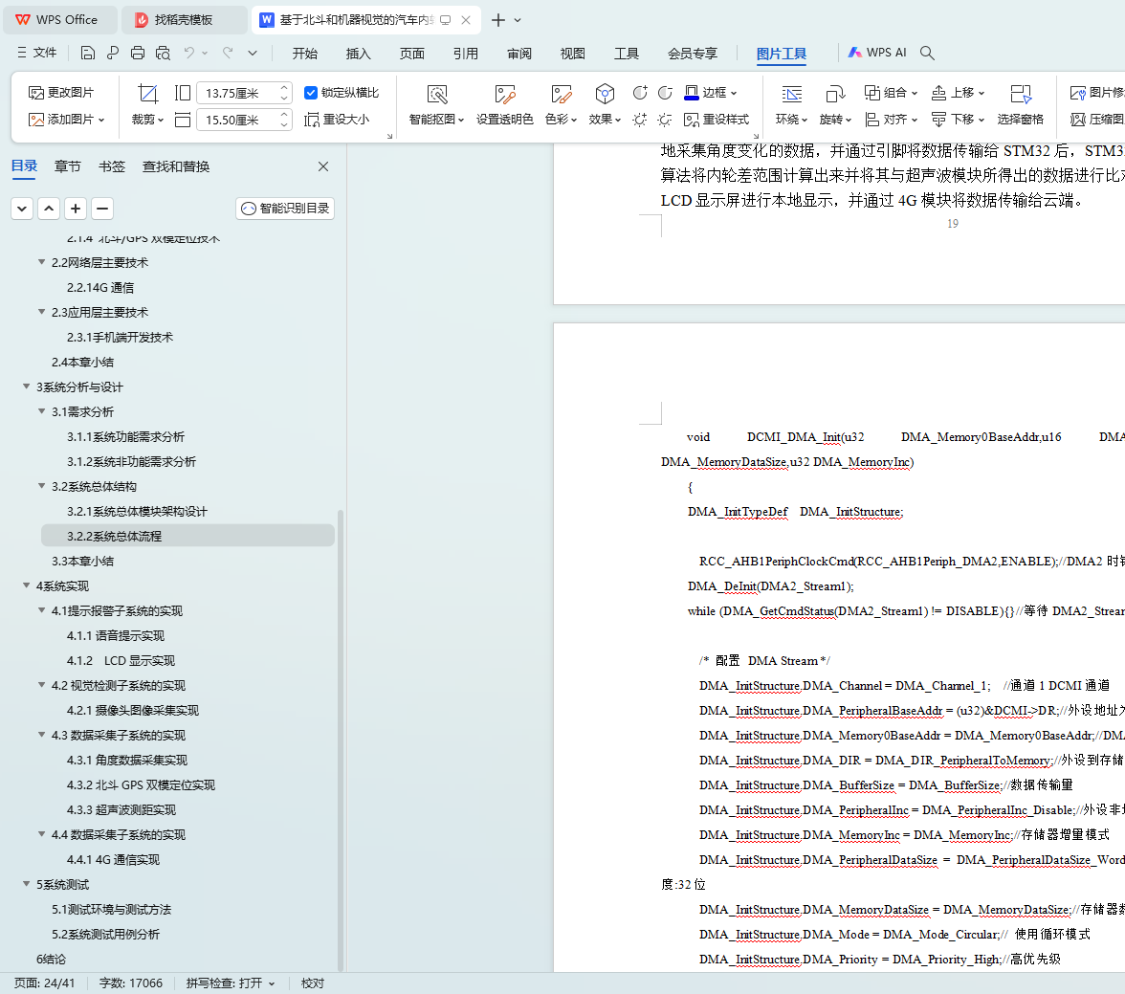Open picture Effects (效果) tool

click(605, 105)
